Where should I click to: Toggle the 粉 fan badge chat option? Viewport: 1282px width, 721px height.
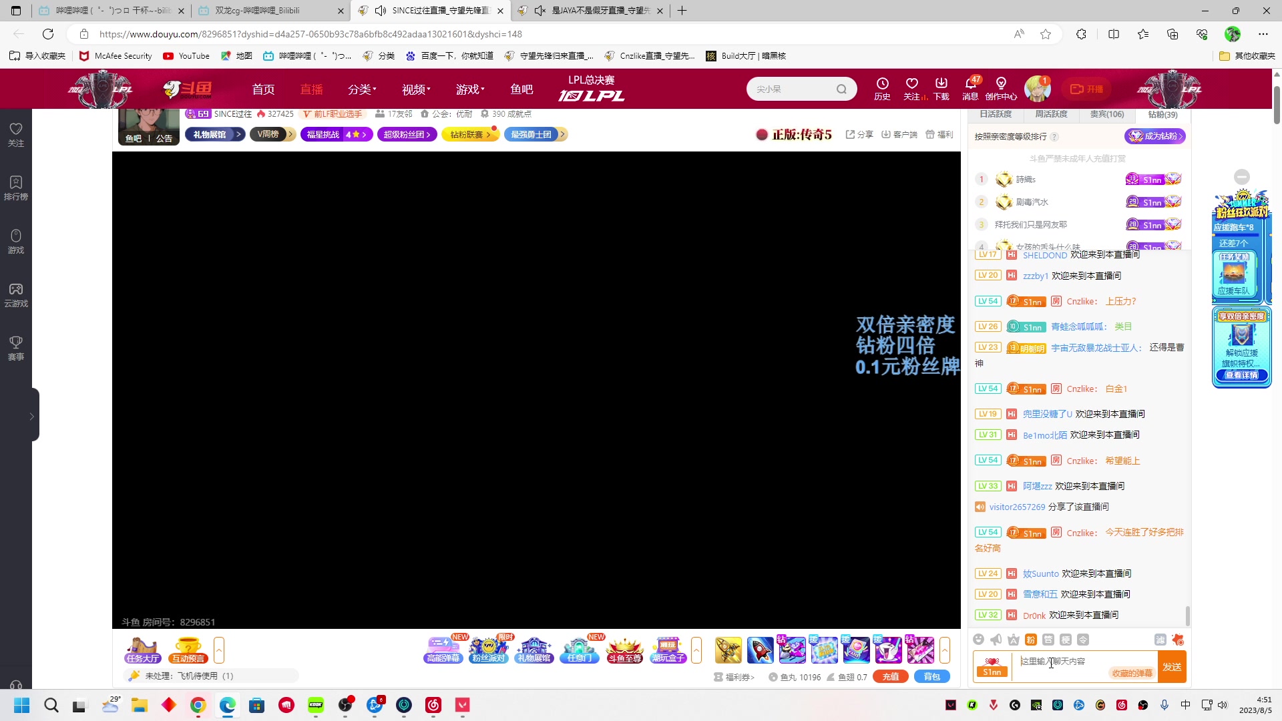[x=1031, y=640]
